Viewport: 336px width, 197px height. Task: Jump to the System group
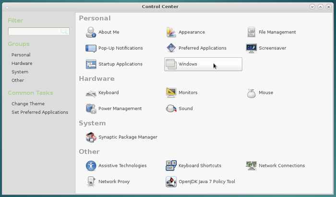[20, 72]
